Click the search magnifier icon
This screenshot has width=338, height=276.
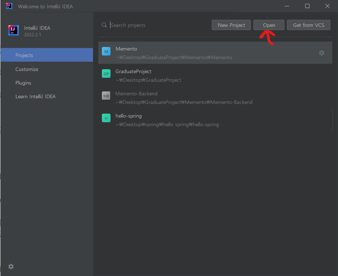pyautogui.click(x=104, y=25)
